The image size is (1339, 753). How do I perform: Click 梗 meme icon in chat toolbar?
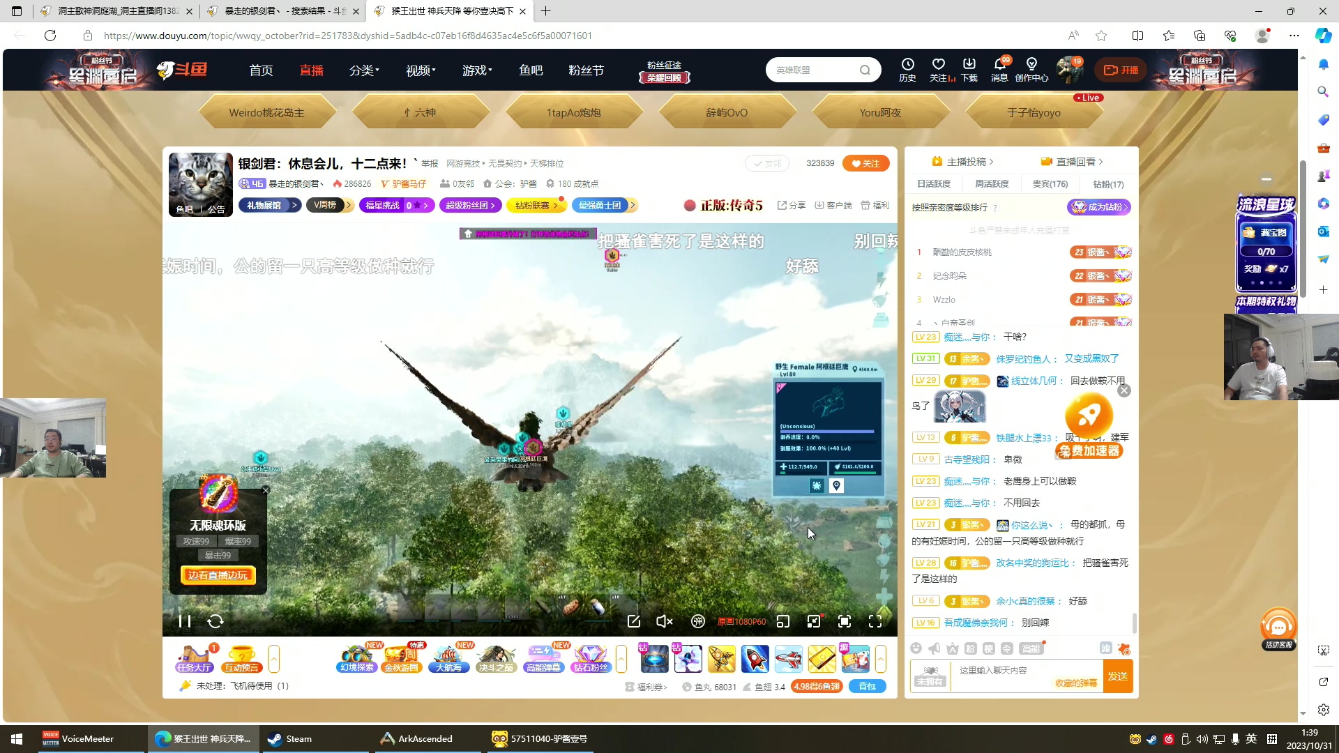pos(989,648)
